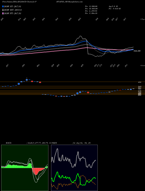Viewport: 145px width, 191px height.
Task: Click the '<Lows' axis label
Action: (x=142, y=65)
